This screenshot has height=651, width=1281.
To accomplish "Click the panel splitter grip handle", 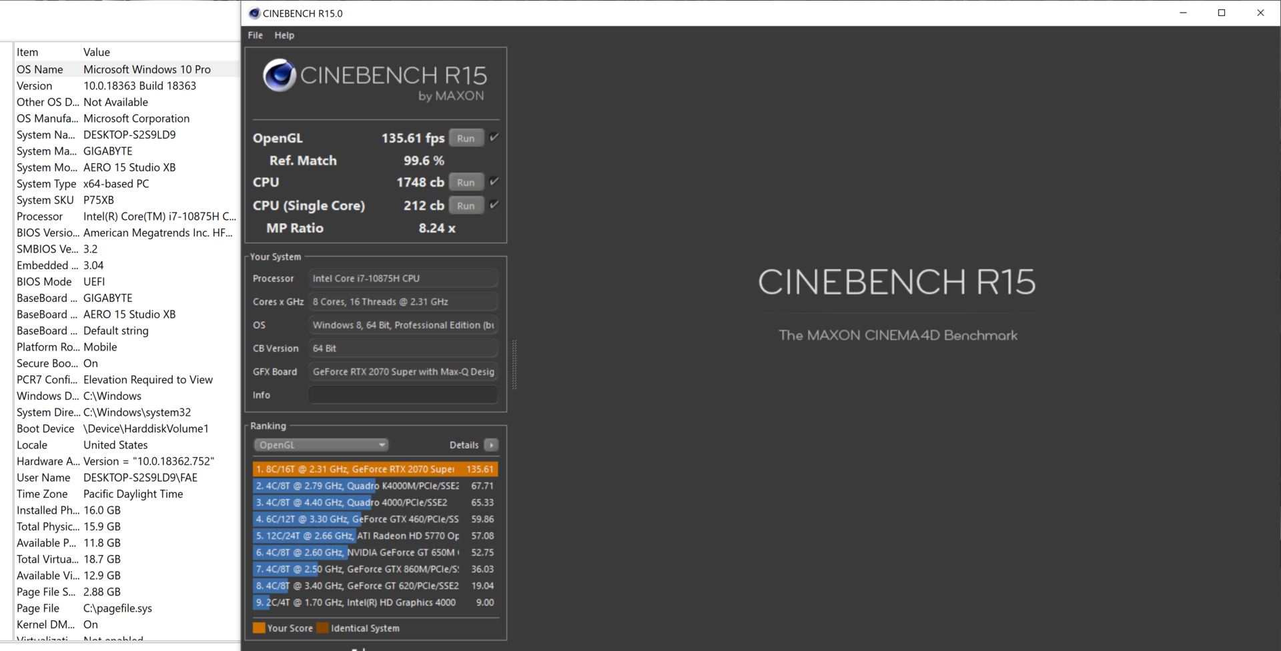I will (514, 364).
